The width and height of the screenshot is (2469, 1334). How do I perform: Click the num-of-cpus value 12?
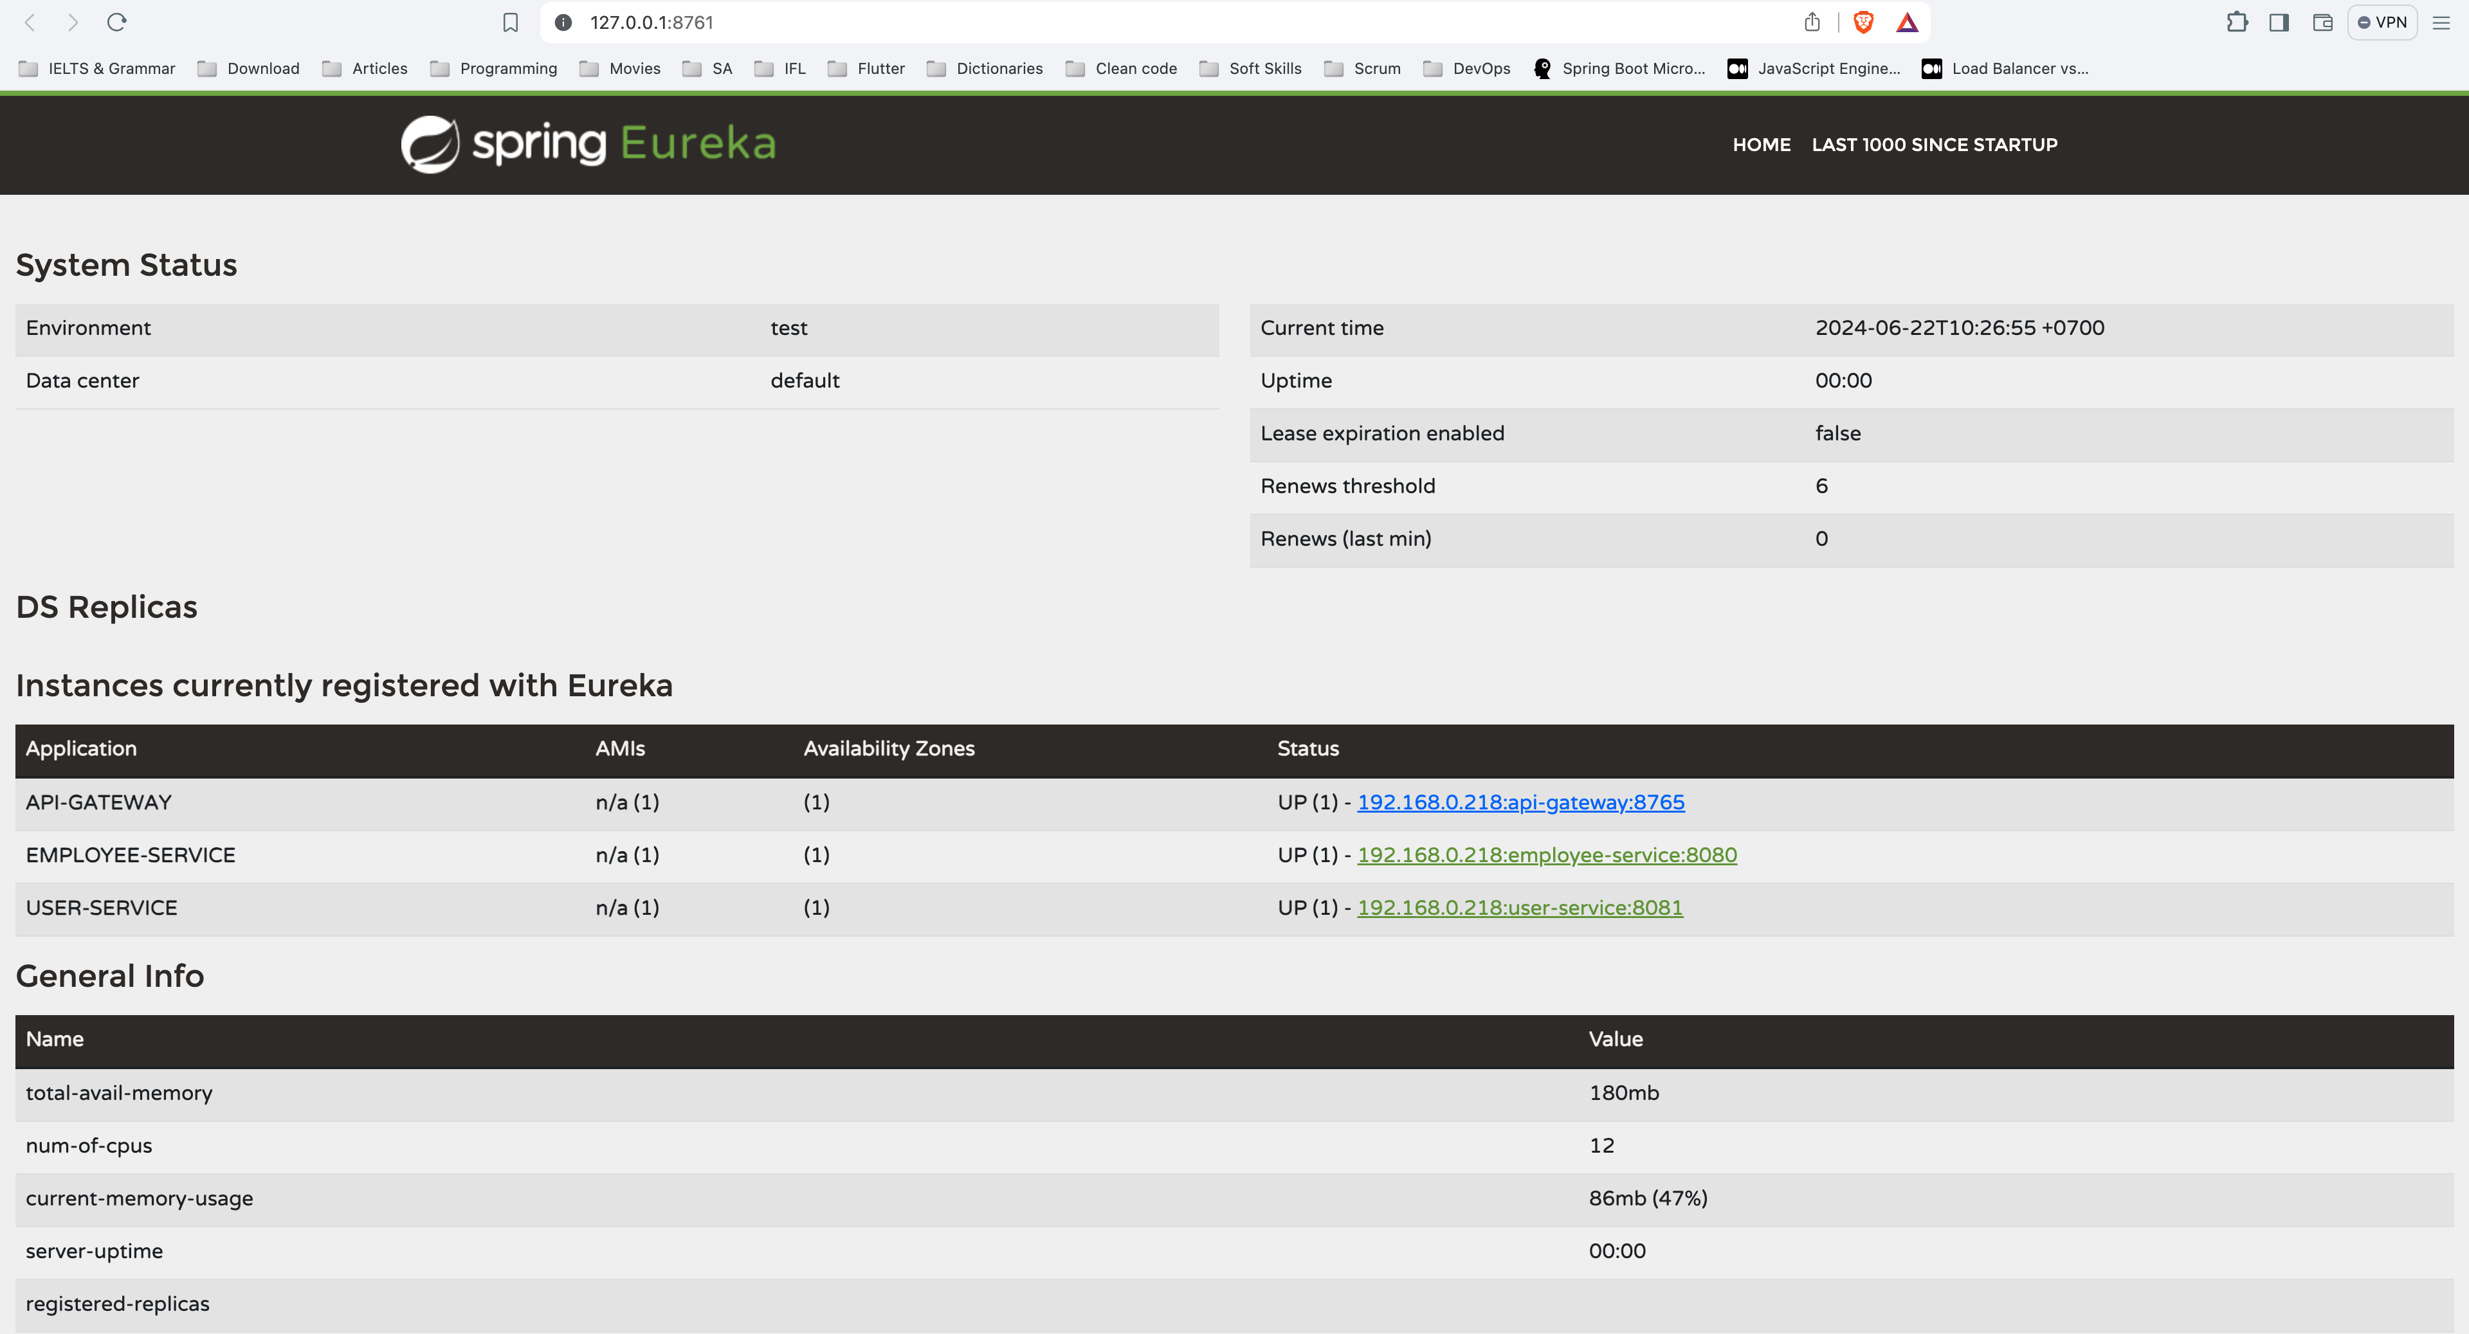point(1601,1145)
